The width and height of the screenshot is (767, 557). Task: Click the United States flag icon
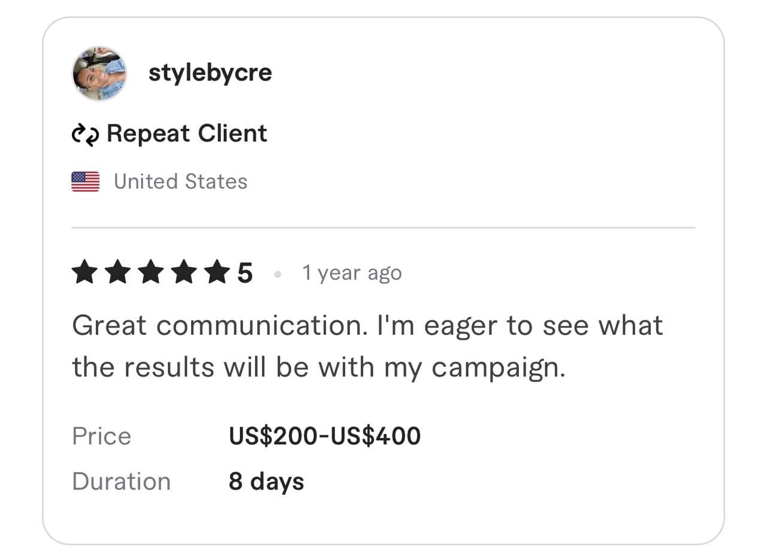pyautogui.click(x=85, y=181)
